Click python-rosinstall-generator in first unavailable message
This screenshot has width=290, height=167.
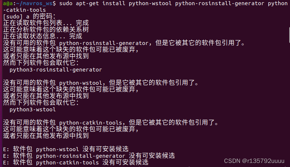click(x=104, y=43)
